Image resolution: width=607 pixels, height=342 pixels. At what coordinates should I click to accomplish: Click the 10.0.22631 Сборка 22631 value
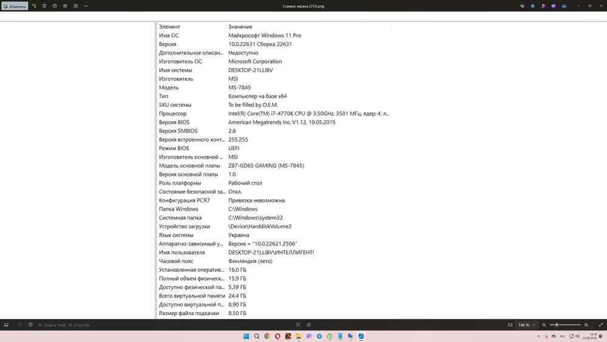tap(260, 44)
